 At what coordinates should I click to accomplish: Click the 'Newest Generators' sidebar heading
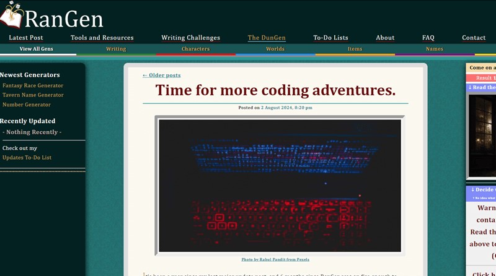coord(30,75)
